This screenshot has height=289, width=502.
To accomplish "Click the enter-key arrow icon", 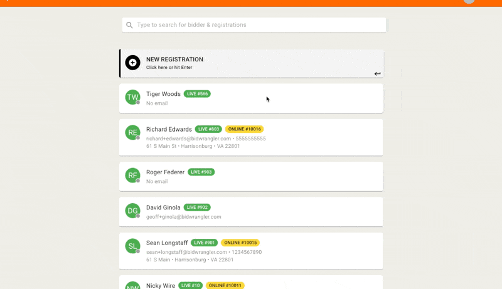I will [x=377, y=74].
